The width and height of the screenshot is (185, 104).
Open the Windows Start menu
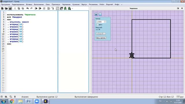pyautogui.click(x=3, y=101)
